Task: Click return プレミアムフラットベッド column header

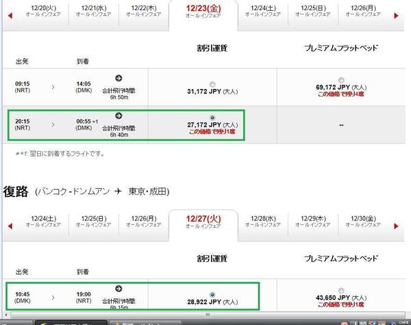Action: (341, 259)
